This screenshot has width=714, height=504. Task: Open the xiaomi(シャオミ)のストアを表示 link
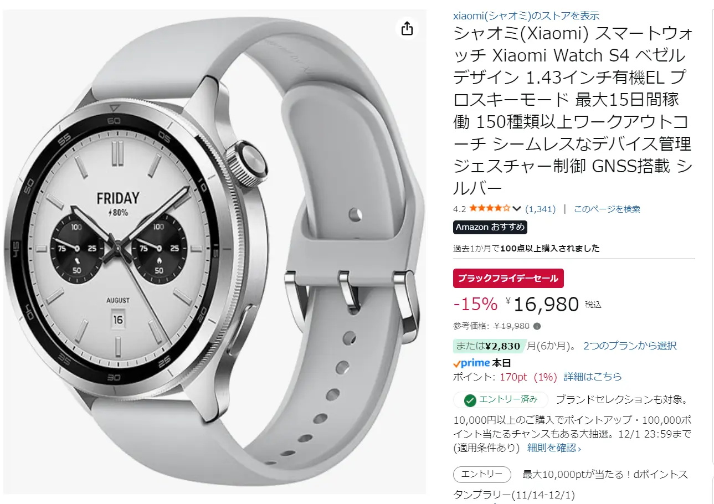click(526, 16)
